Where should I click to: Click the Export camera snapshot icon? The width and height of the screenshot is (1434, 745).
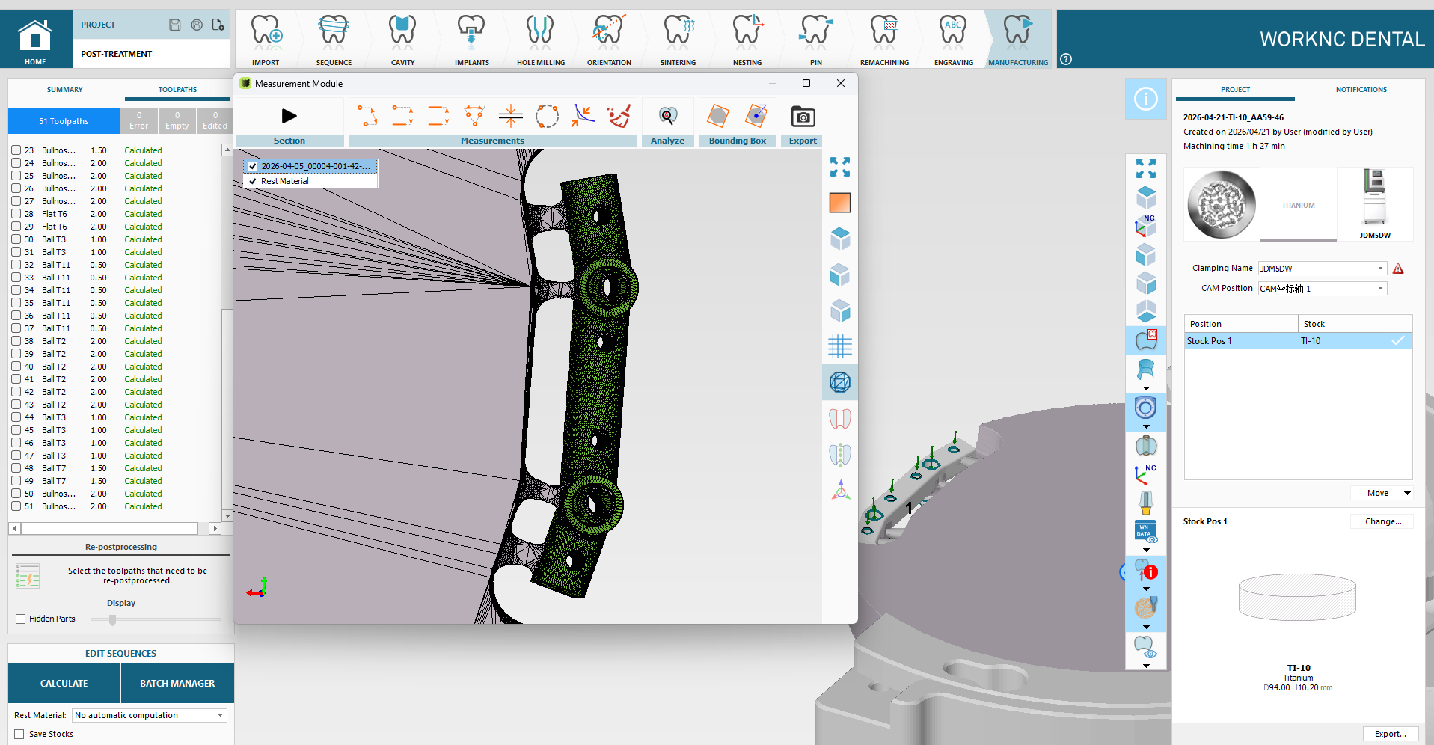pos(803,117)
